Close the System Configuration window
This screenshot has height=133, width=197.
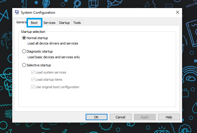click(178, 12)
